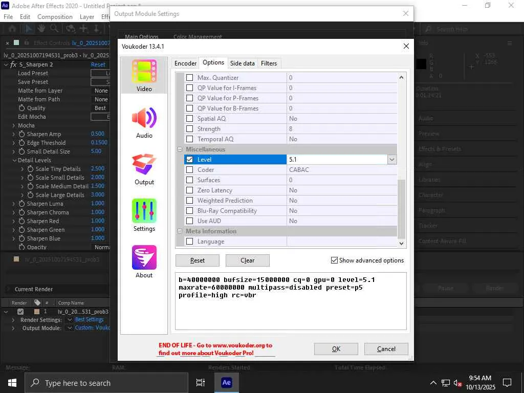The image size is (524, 393).
Task: Open the Level 5.1 dropdown arrow
Action: click(392, 160)
